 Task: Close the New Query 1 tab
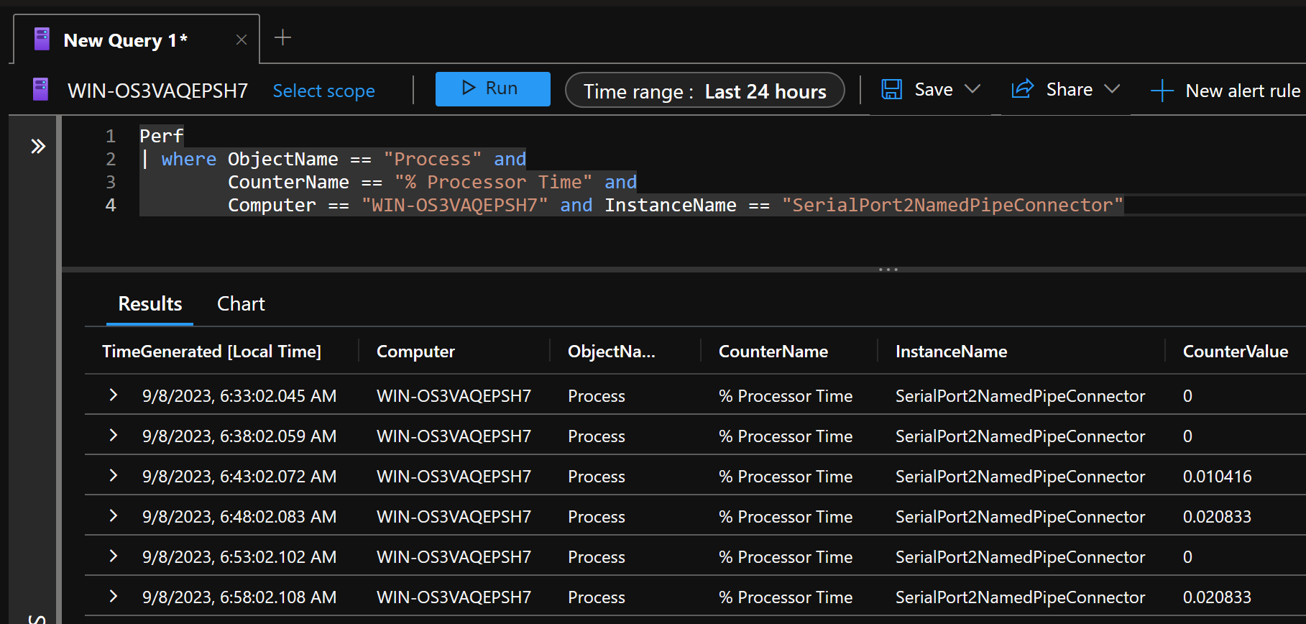[x=242, y=40]
